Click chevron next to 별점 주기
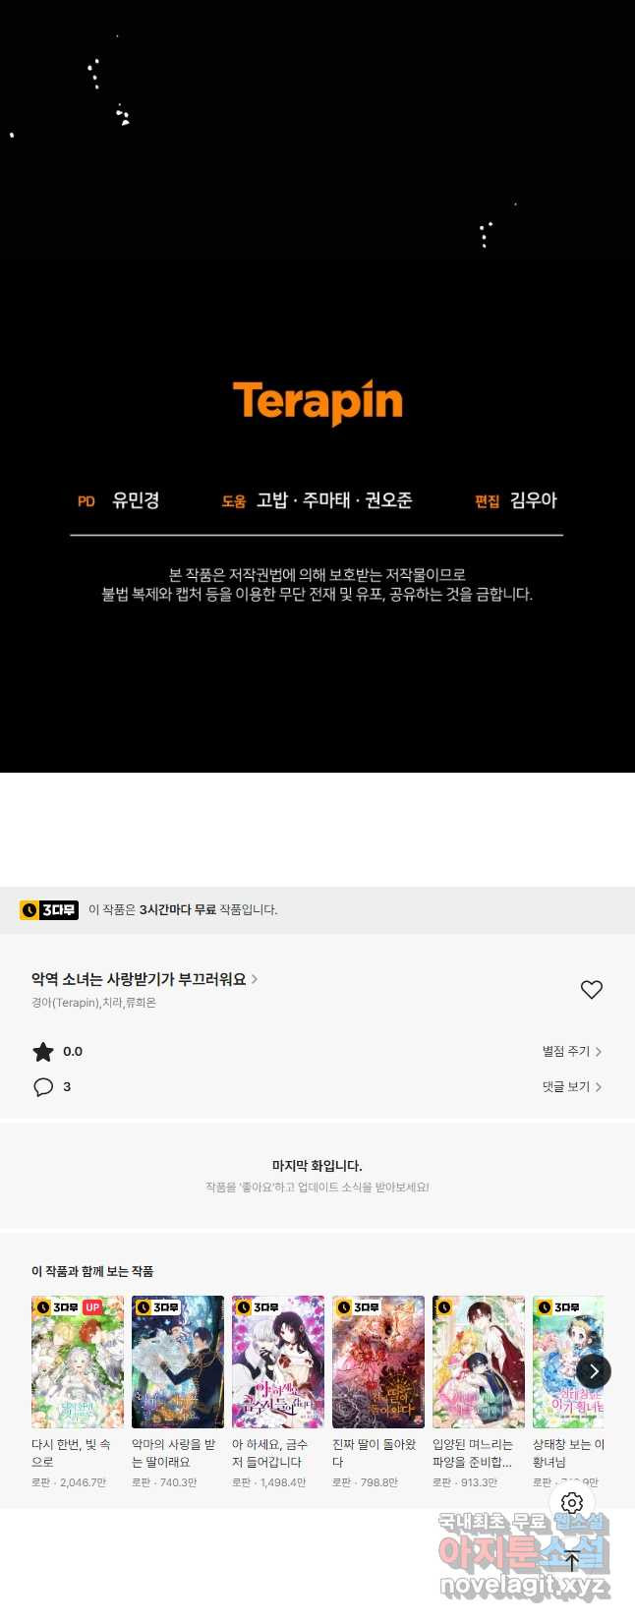Screen dimensions: 635x1623 point(599,1052)
